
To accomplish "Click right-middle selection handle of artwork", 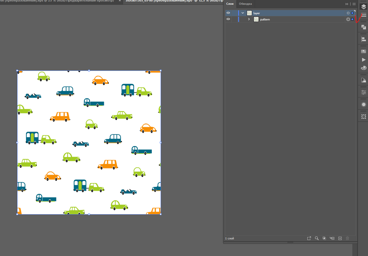I will click(x=161, y=142).
